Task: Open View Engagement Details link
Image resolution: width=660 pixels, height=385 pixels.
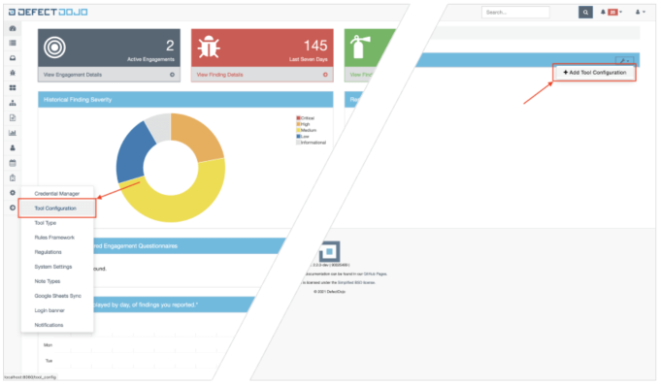Action: (73, 75)
